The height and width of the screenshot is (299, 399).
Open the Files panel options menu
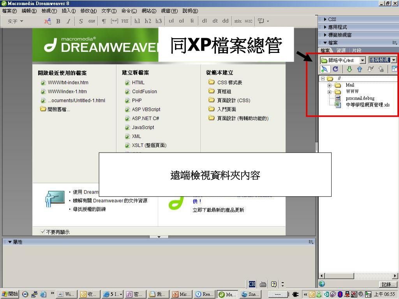click(x=395, y=43)
